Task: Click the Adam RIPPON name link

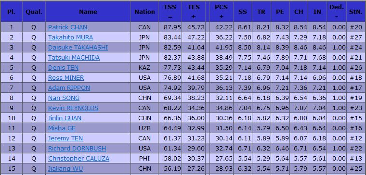Action: click(69, 88)
